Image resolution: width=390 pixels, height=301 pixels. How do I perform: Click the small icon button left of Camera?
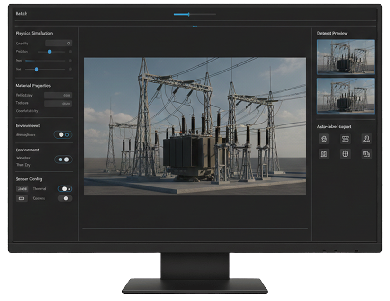click(x=22, y=198)
